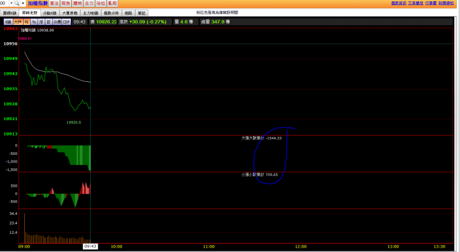Open the 哈拉 toolbar button

(x=101, y=3)
